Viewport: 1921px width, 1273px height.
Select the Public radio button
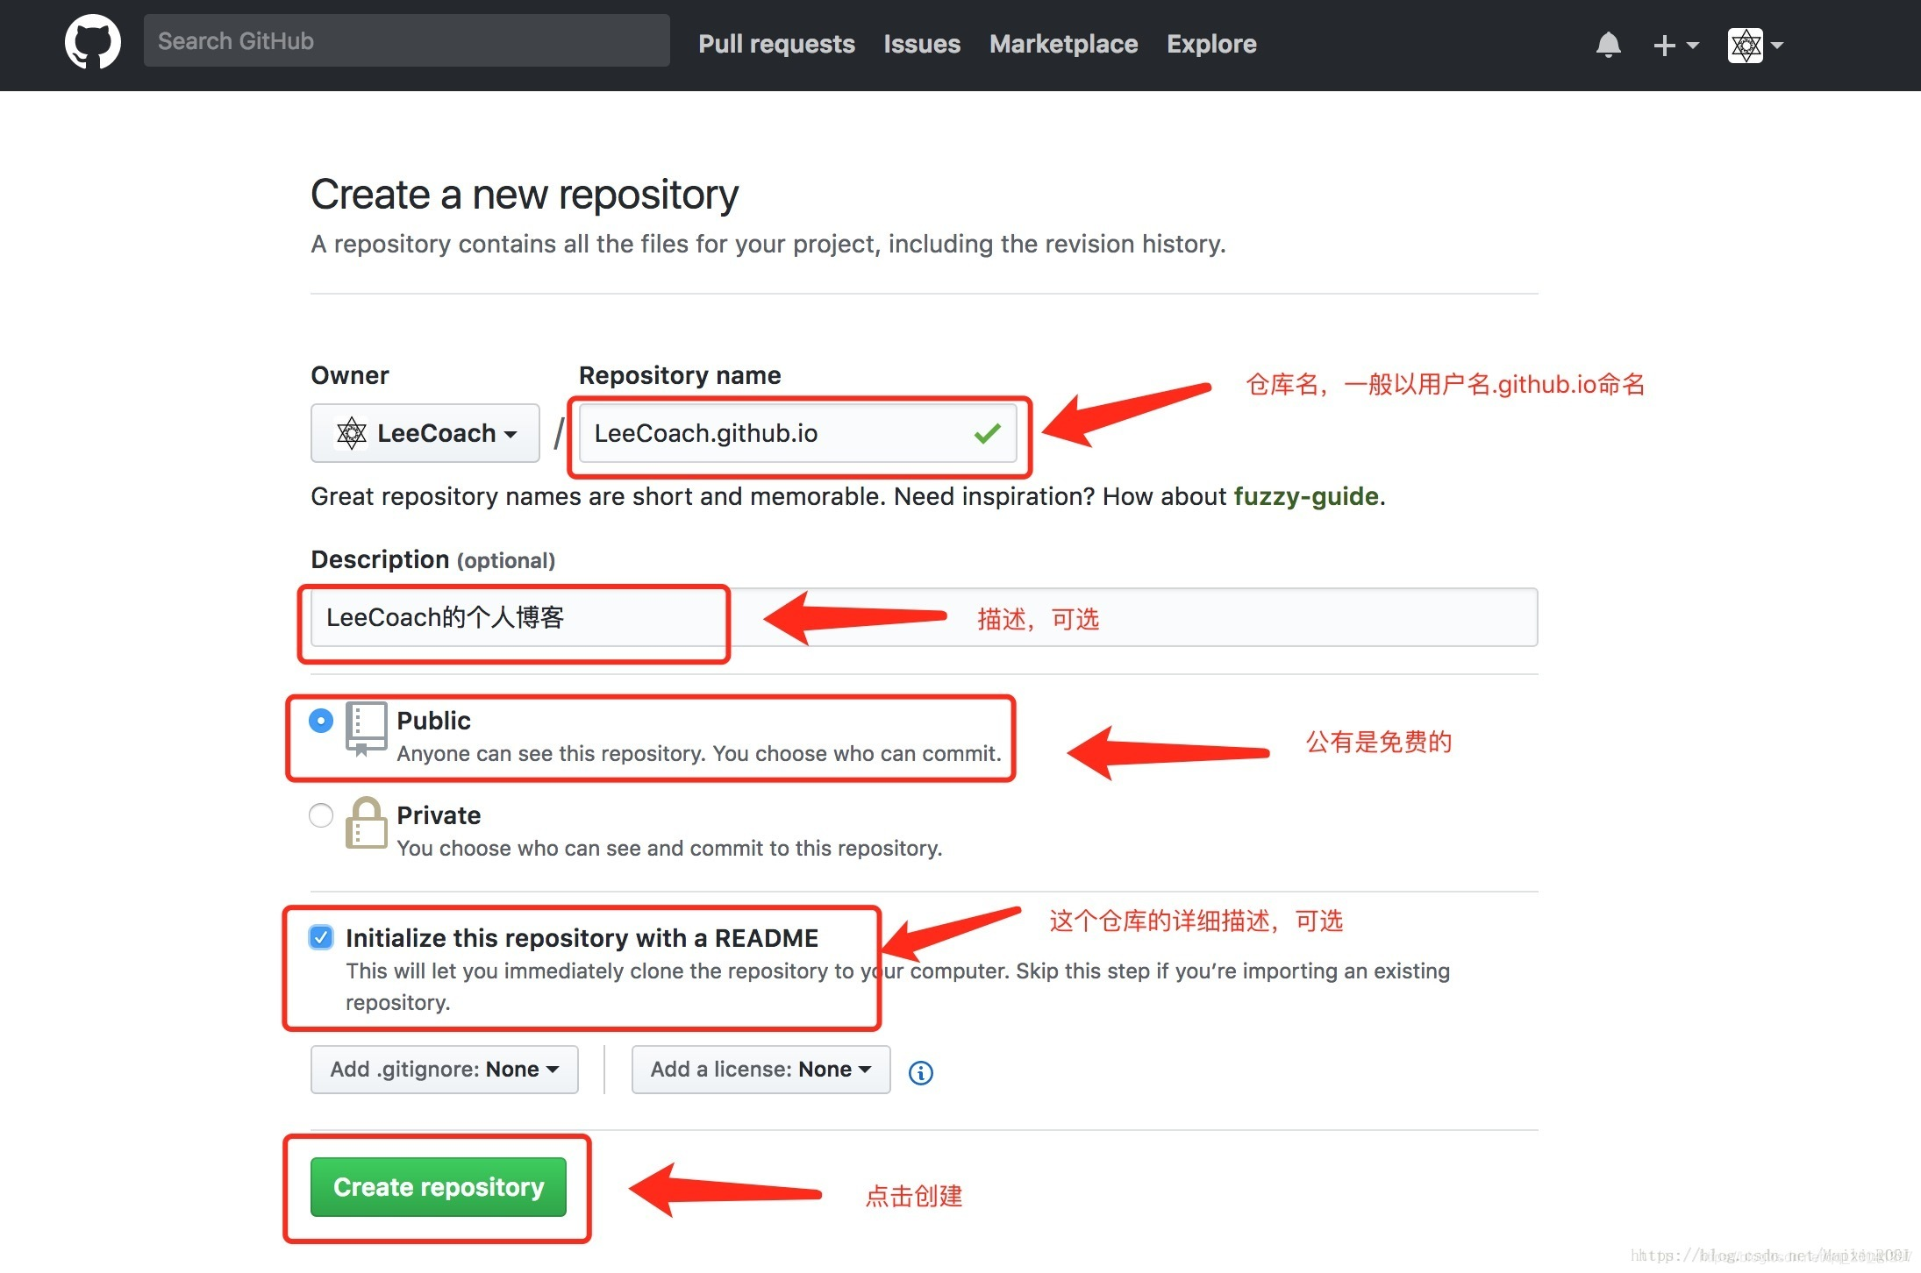(x=321, y=721)
